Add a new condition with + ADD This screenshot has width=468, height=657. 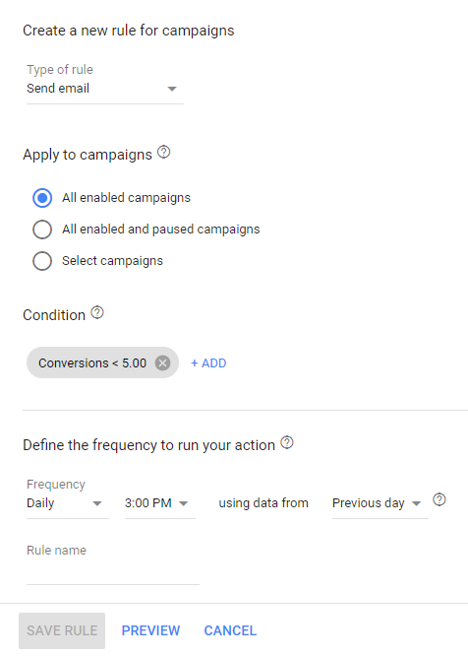pos(208,362)
